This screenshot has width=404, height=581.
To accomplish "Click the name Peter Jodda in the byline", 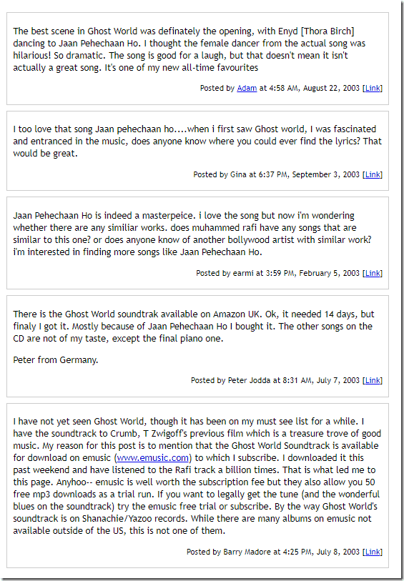I will [x=249, y=380].
